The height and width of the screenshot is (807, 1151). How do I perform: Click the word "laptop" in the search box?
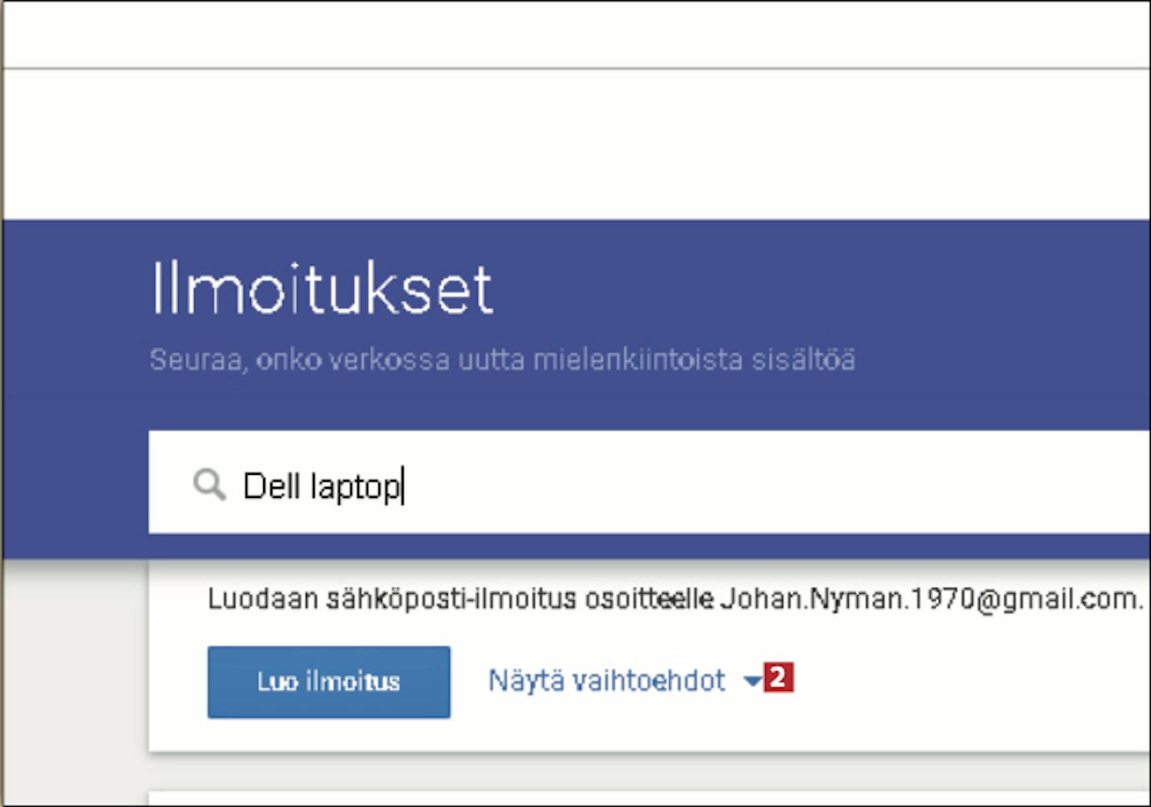coord(355,487)
